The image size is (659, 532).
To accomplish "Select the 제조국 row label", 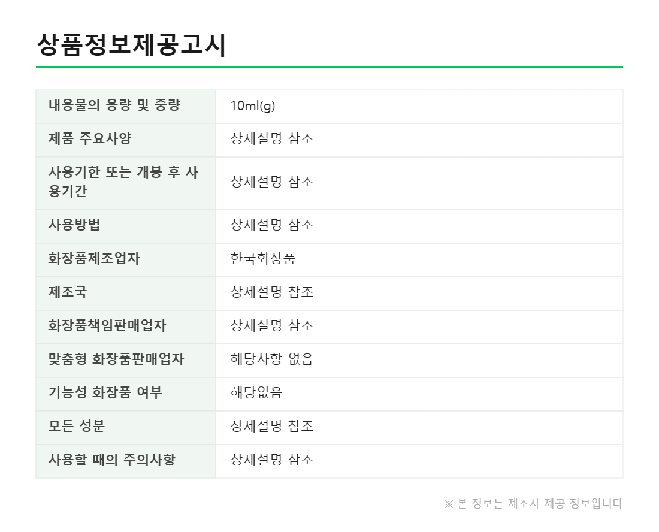I will pyautogui.click(x=68, y=292).
